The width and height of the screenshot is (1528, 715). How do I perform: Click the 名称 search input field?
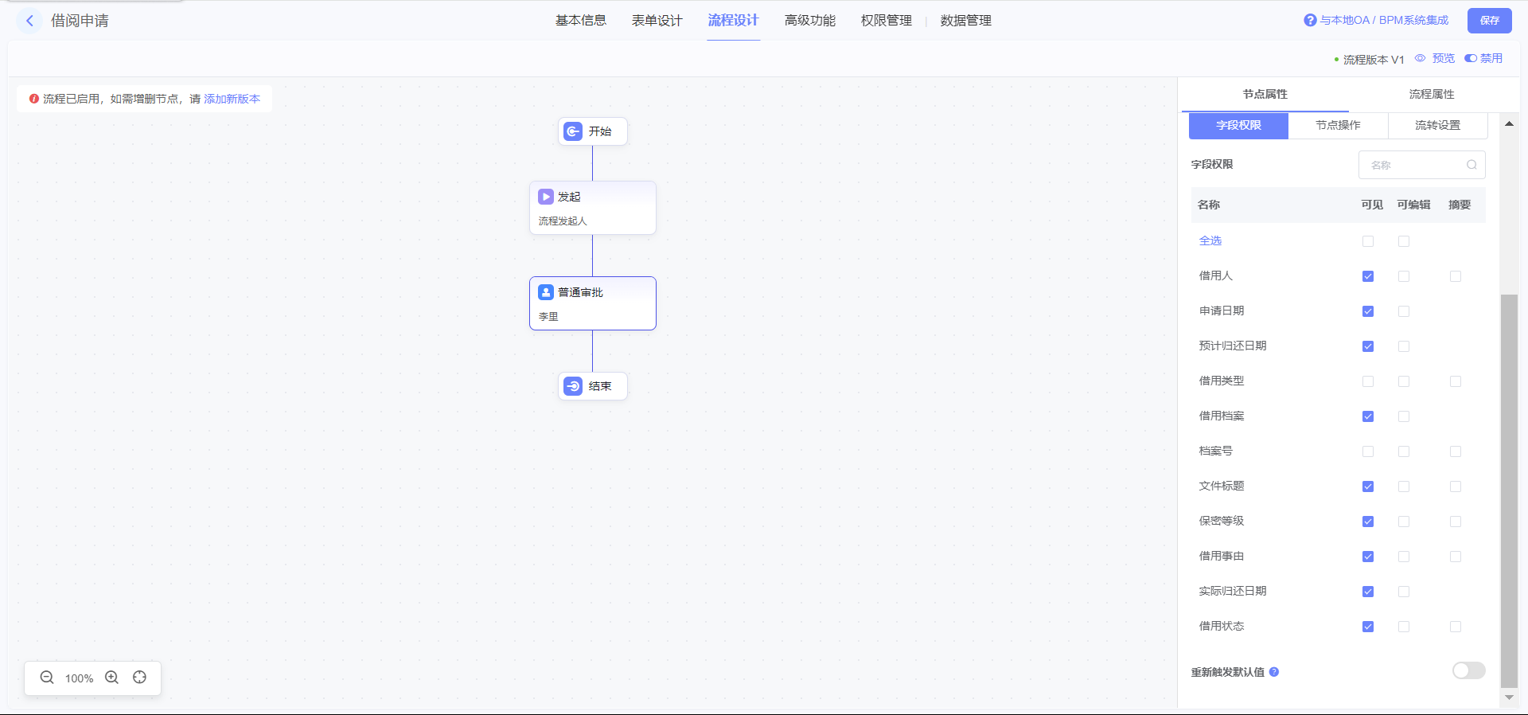(x=1413, y=165)
